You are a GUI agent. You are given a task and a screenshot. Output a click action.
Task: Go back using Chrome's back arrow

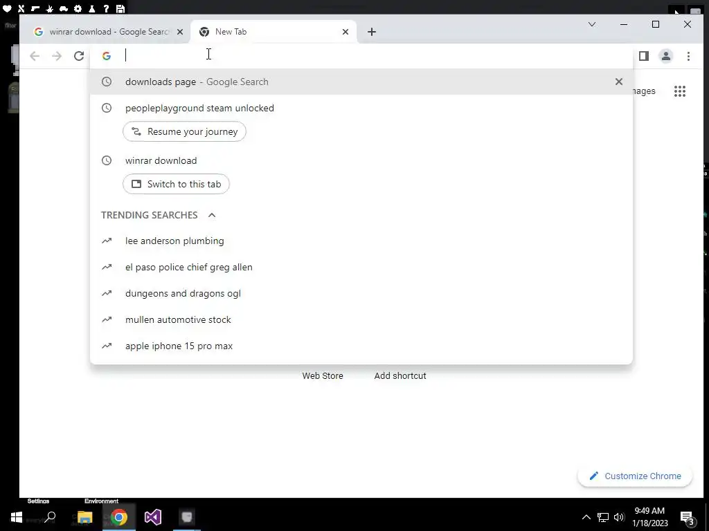(x=35, y=56)
